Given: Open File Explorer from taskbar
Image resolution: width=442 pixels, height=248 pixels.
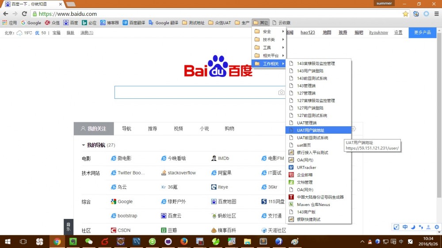Looking at the screenshot, I should [x=247, y=241].
